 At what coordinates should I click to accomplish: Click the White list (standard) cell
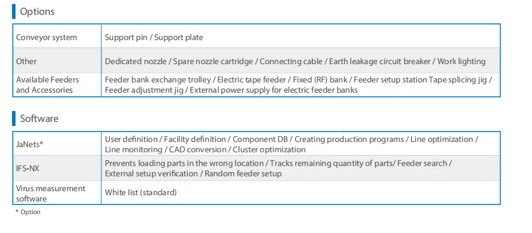(x=140, y=192)
